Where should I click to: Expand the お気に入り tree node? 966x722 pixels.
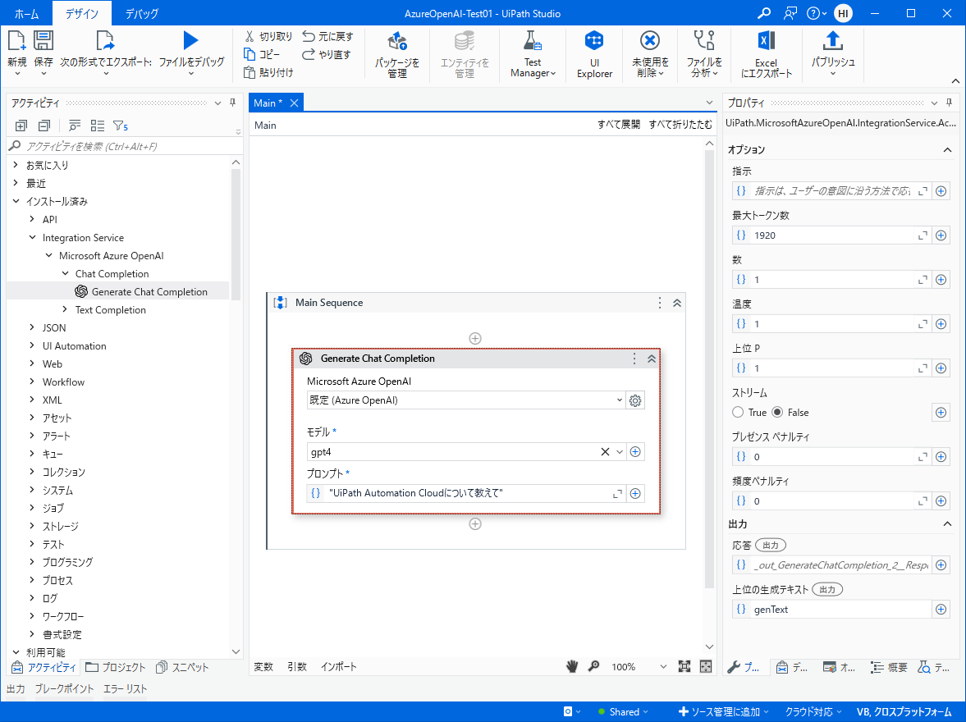16,164
